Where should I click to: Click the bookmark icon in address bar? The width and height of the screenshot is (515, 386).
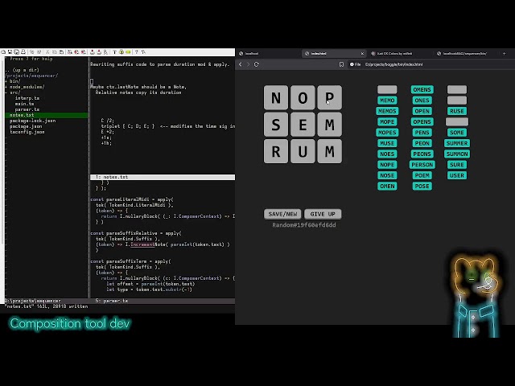[341, 64]
